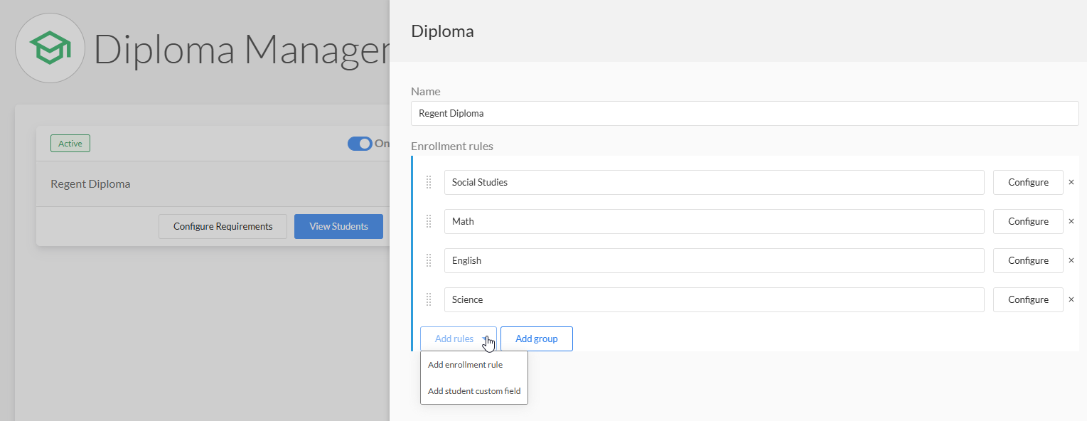Click the Diploma Manager graduation cap logo
Viewport: 1087px width, 421px height.
(x=50, y=48)
